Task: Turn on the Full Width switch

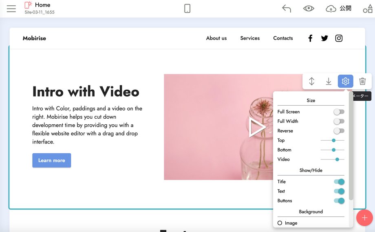Action: [x=339, y=122]
